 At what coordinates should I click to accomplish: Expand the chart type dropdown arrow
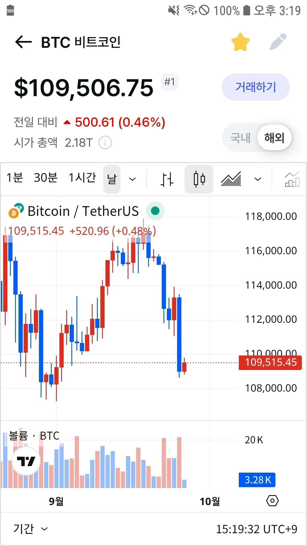[258, 179]
